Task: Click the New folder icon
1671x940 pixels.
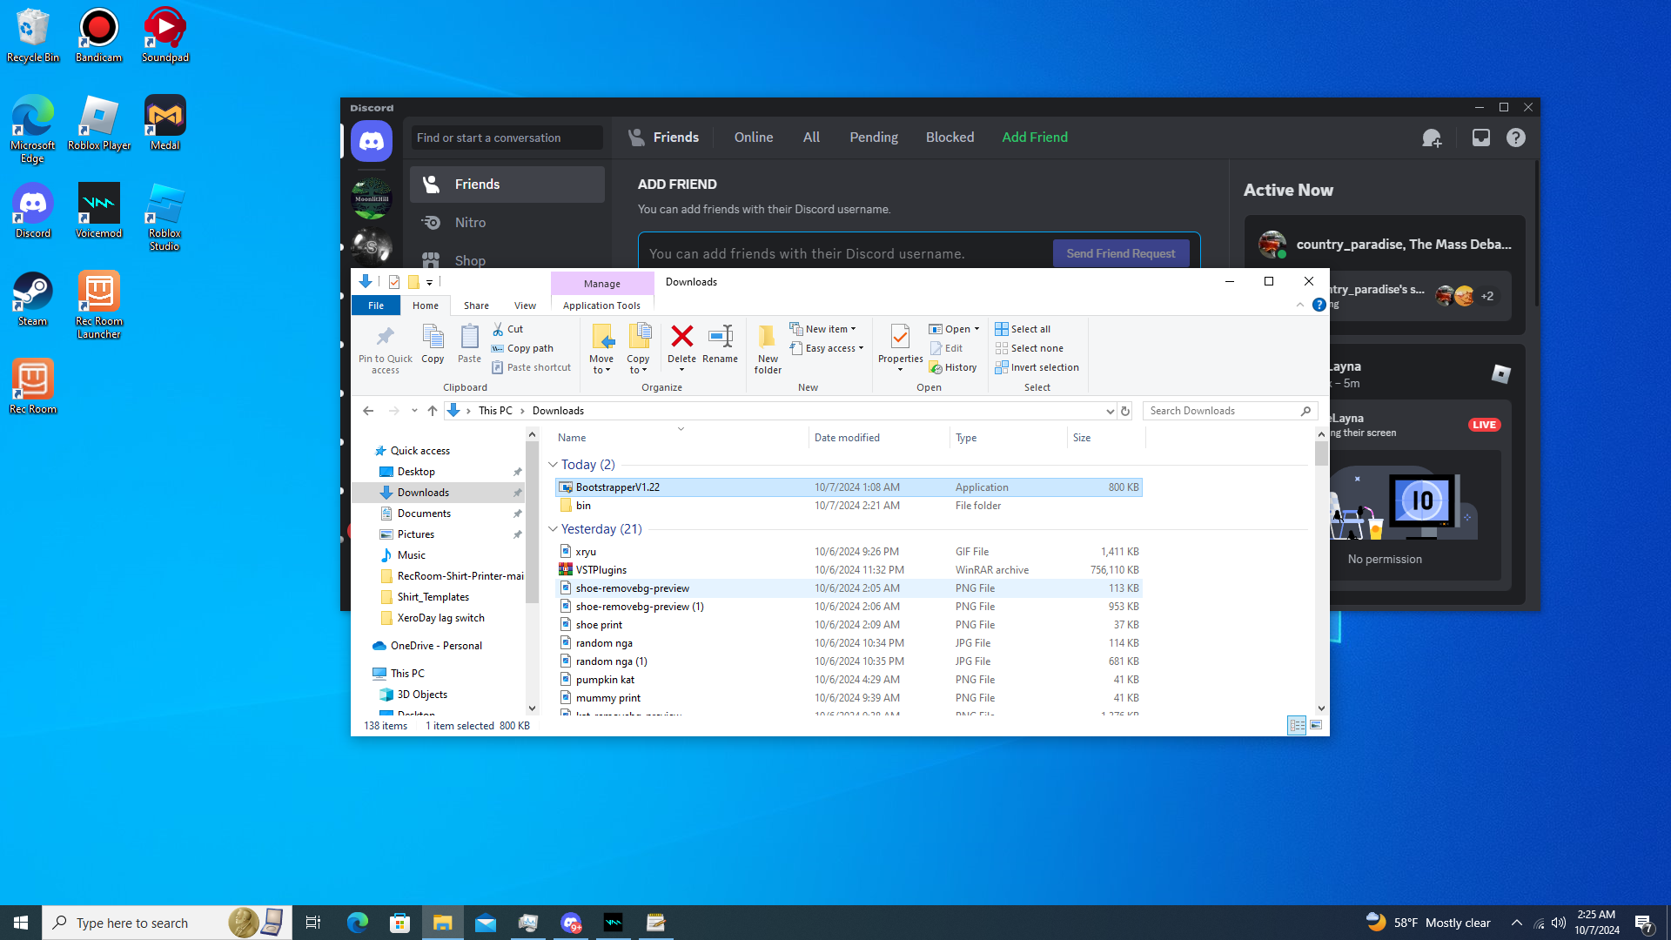Action: pyautogui.click(x=767, y=338)
